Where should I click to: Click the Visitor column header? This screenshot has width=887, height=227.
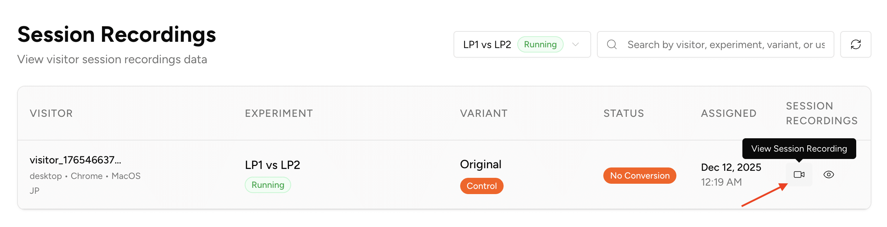point(51,113)
